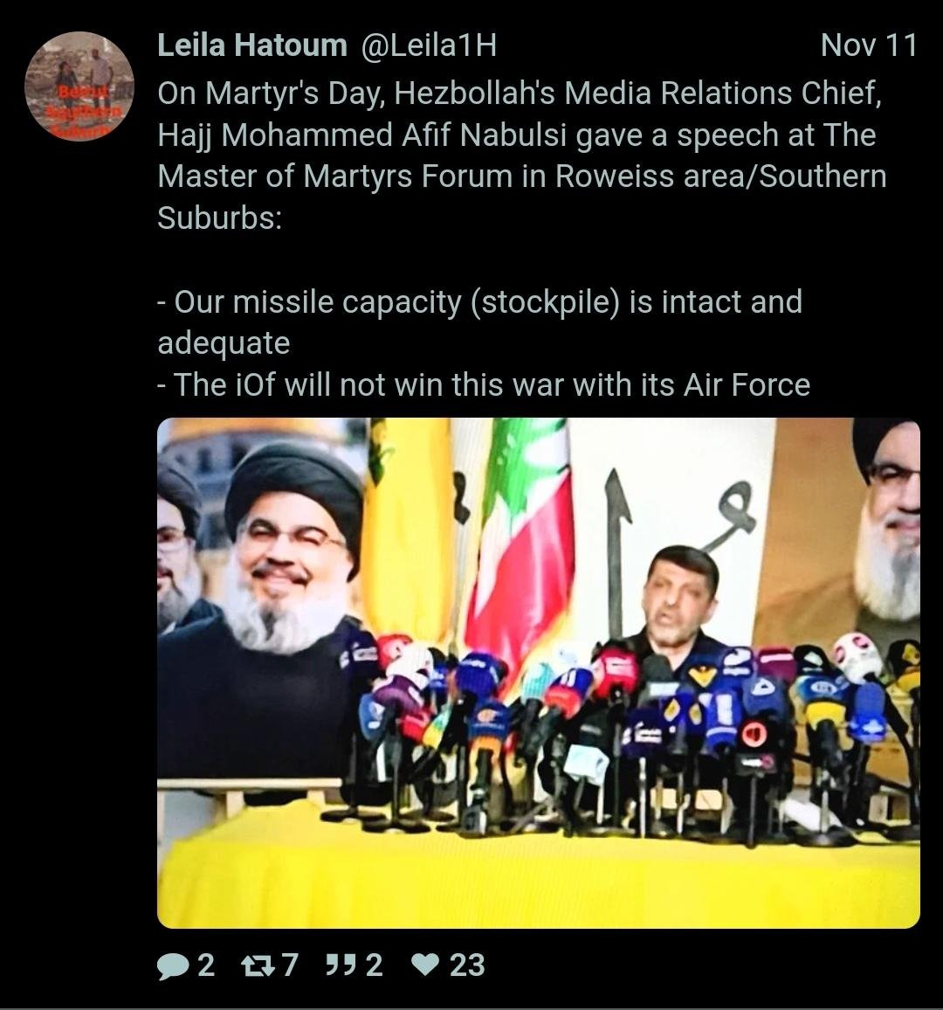The width and height of the screenshot is (943, 1010).
Task: Click the tweet text about Martyr's Day
Action: pos(522,156)
